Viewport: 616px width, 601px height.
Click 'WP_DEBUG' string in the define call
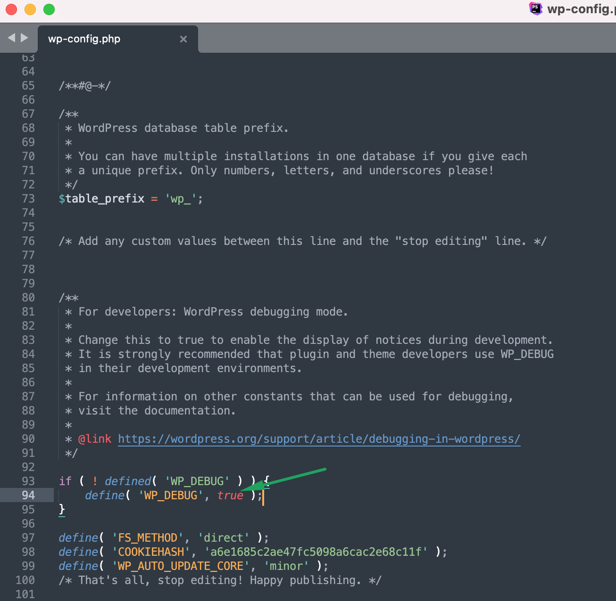[x=171, y=495]
